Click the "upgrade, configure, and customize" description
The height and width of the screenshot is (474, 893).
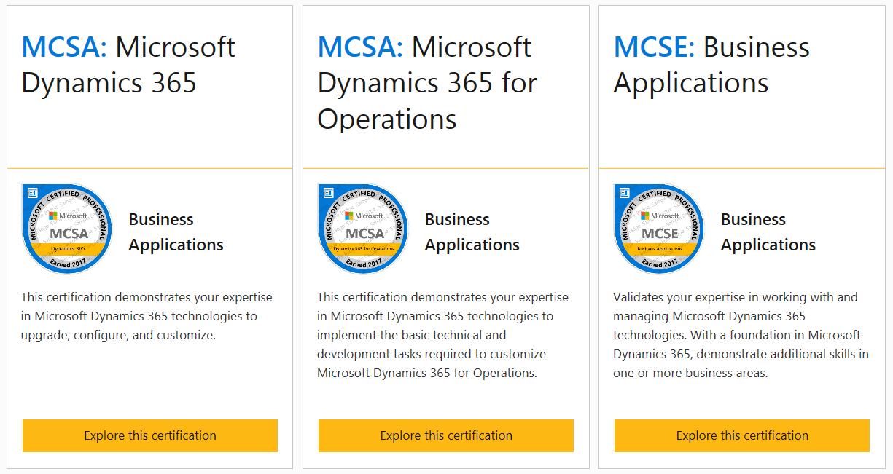(x=147, y=316)
